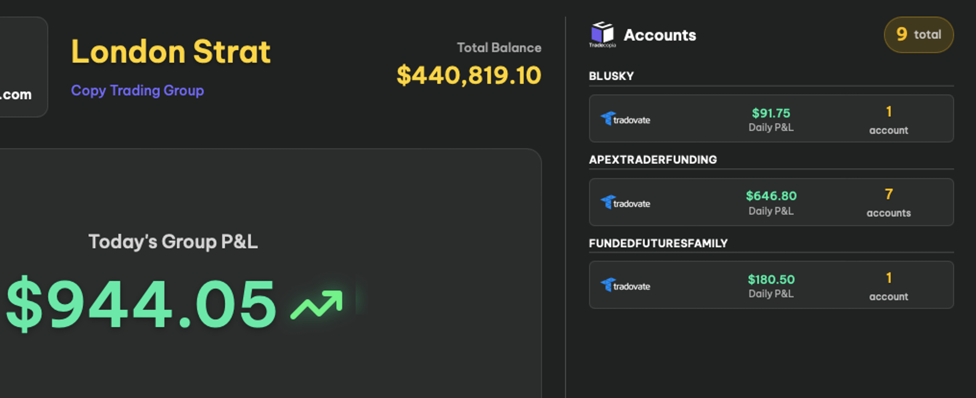Click the tradovate logo under FUNDEDFUTURESFAMILY
Screen dimensions: 976x398
(625, 285)
